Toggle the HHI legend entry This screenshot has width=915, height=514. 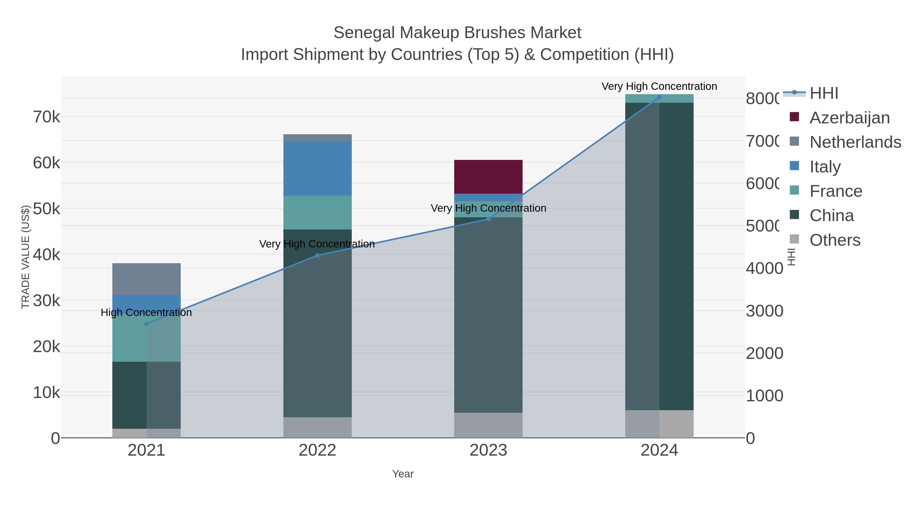point(811,93)
